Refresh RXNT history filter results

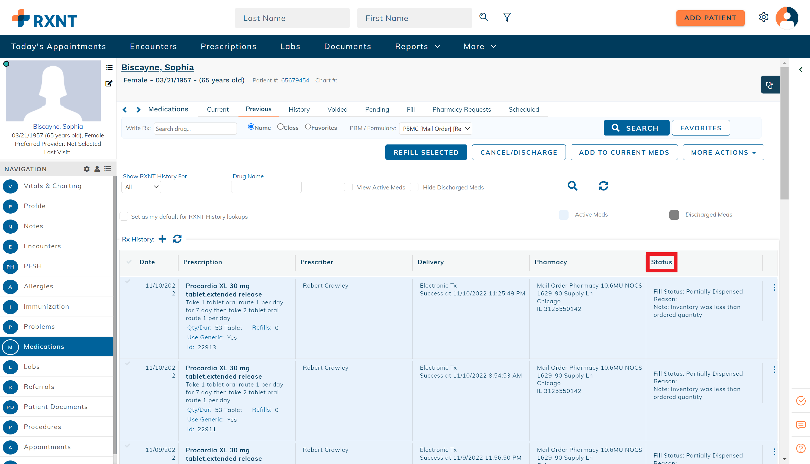pos(603,186)
